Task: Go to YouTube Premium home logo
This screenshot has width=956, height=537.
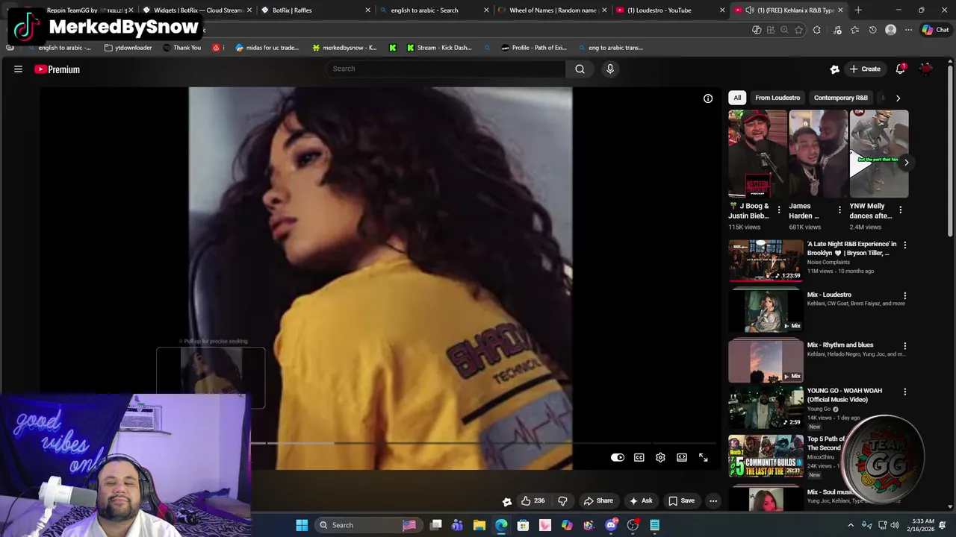Action: 57,69
